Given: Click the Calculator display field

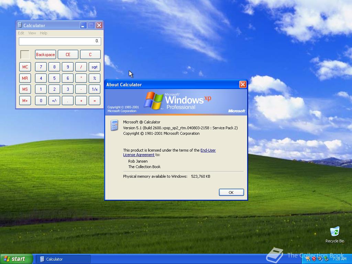Looking at the screenshot, I should 60,41.
